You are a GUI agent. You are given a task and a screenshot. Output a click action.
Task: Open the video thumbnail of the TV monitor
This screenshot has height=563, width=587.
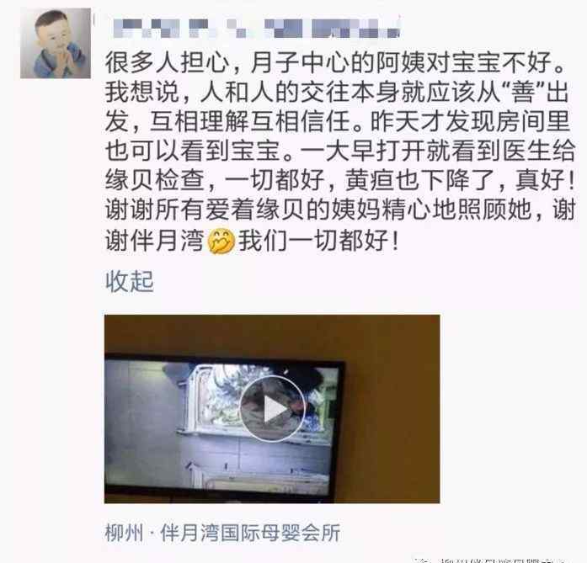pyautogui.click(x=272, y=409)
